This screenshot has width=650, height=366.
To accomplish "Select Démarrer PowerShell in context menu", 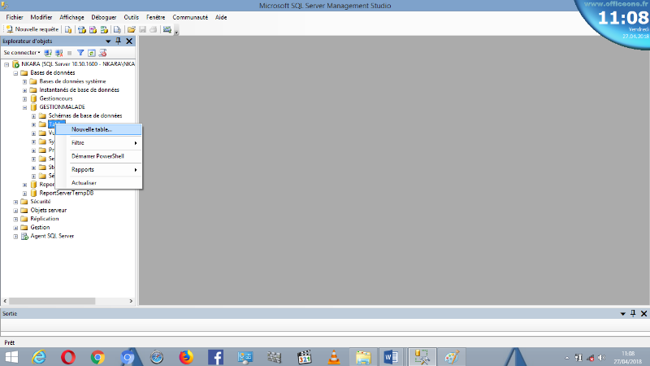I will (x=98, y=156).
